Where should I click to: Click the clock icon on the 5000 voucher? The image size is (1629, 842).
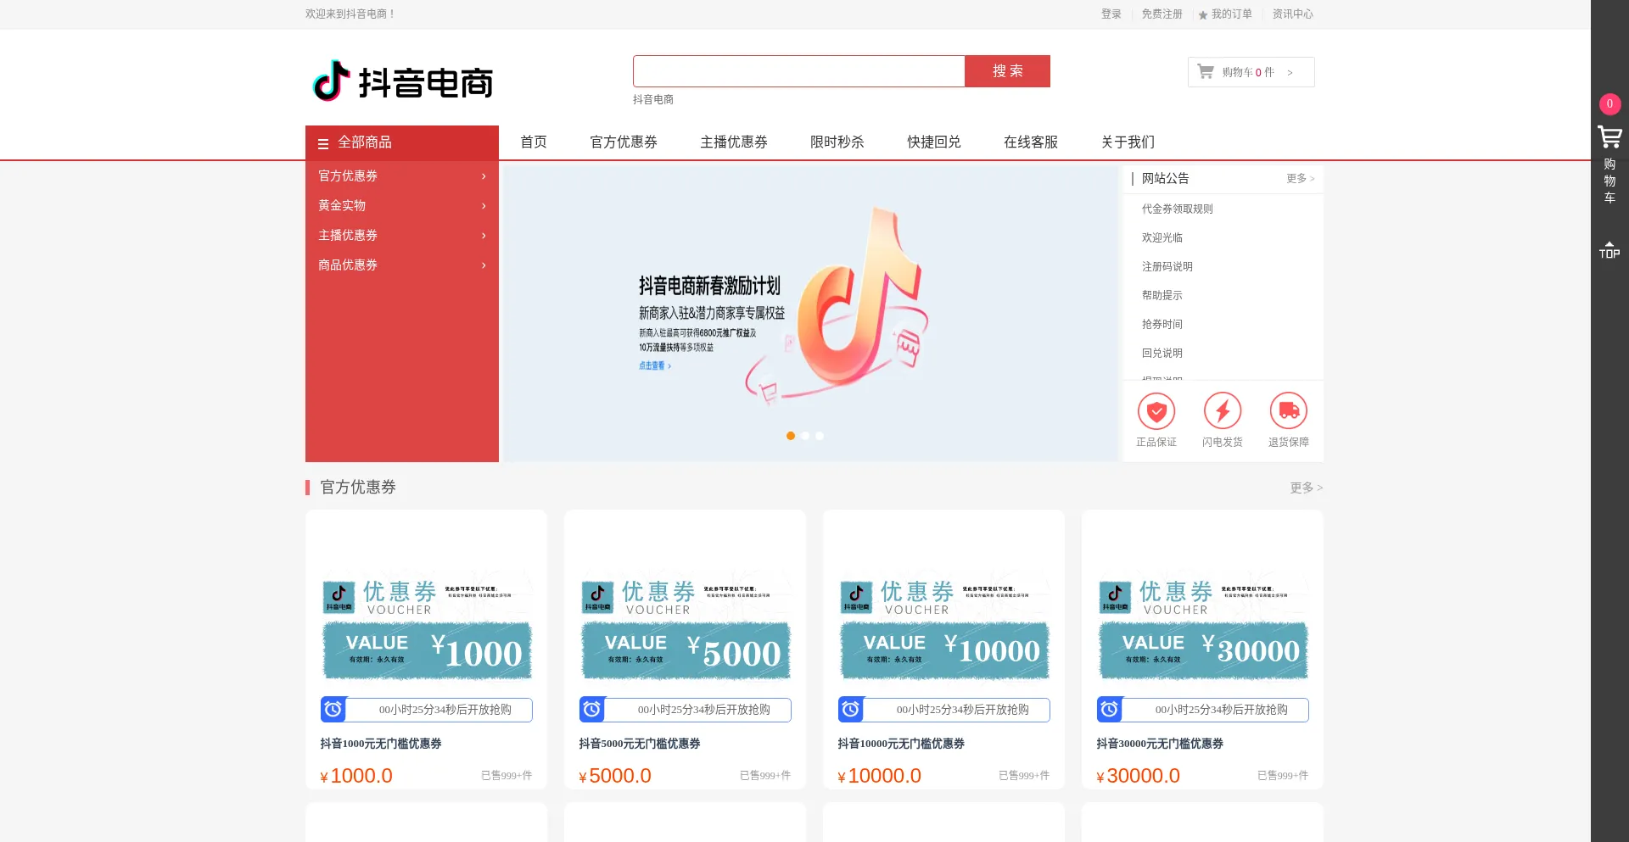[x=592, y=709]
